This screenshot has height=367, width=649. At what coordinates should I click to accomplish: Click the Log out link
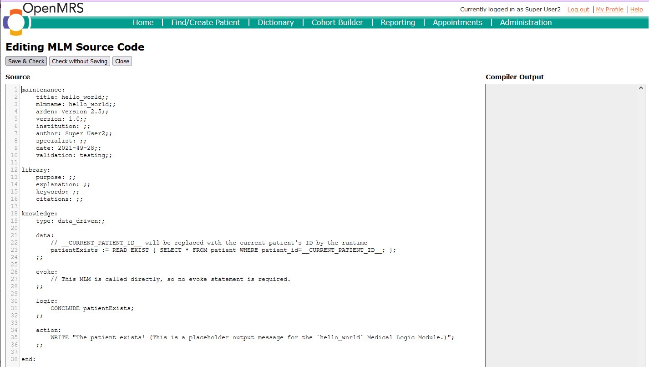coord(578,9)
